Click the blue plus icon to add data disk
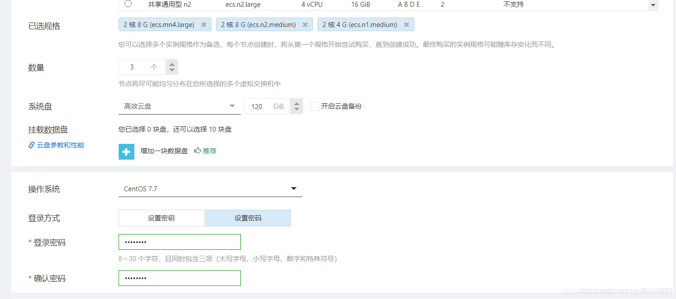Viewport: 676px width, 299px height. pyautogui.click(x=126, y=152)
